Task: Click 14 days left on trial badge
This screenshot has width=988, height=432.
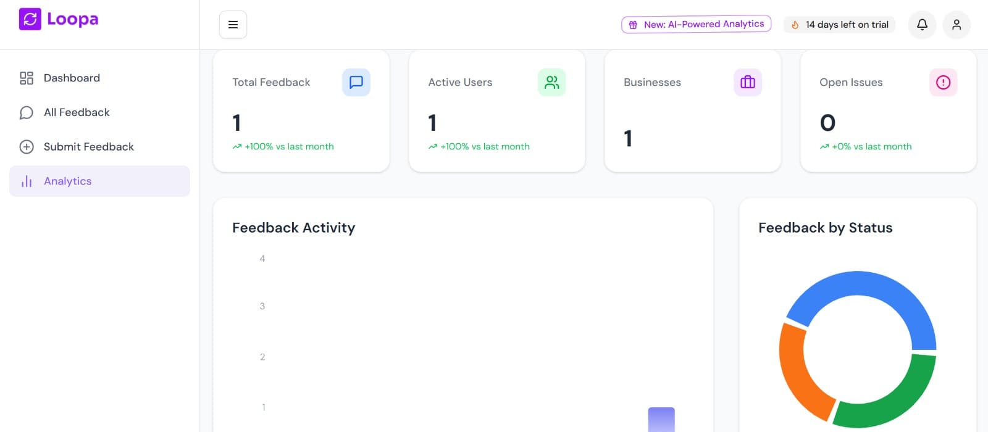Action: [839, 25]
